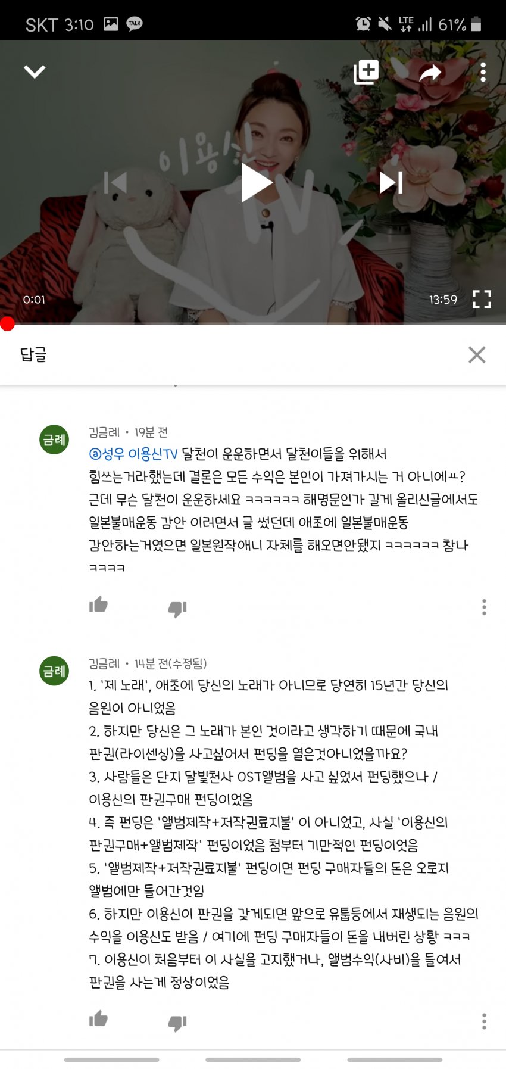506x1069 pixels.
Task: Close the 답글 replies panel
Action: pos(477,354)
